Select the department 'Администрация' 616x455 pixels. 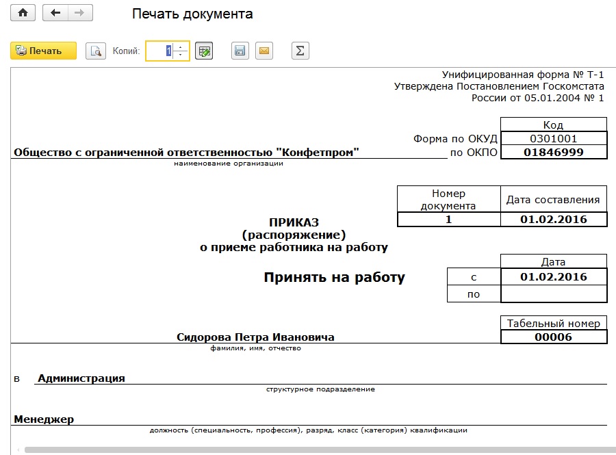[81, 378]
